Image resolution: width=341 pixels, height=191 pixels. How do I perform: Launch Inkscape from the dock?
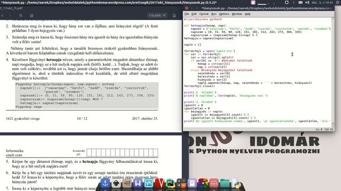coord(116,184)
